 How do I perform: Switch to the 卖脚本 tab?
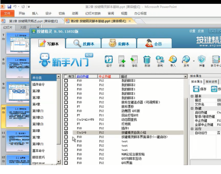tap(119, 44)
